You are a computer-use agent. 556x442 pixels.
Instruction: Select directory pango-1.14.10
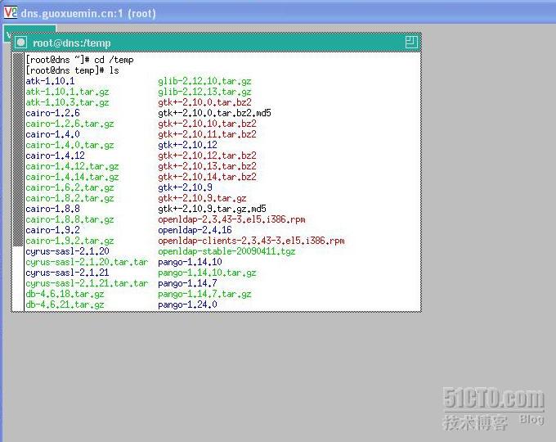[x=190, y=262]
